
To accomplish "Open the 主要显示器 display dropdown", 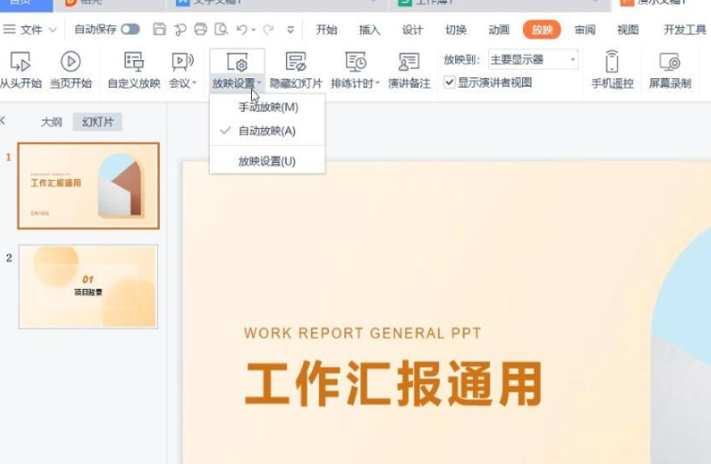I will [533, 59].
